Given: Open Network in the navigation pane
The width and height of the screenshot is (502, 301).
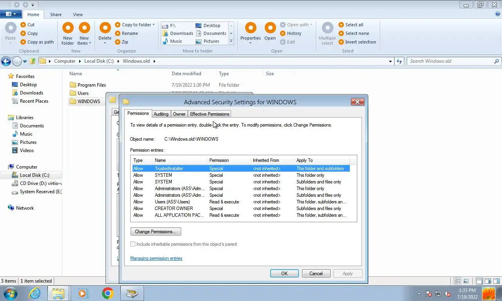Looking at the screenshot, I should coord(21,208).
